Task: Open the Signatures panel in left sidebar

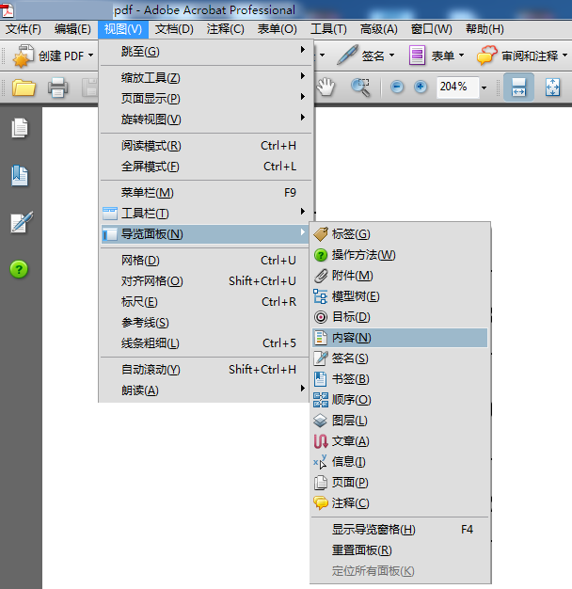Action: (x=22, y=222)
